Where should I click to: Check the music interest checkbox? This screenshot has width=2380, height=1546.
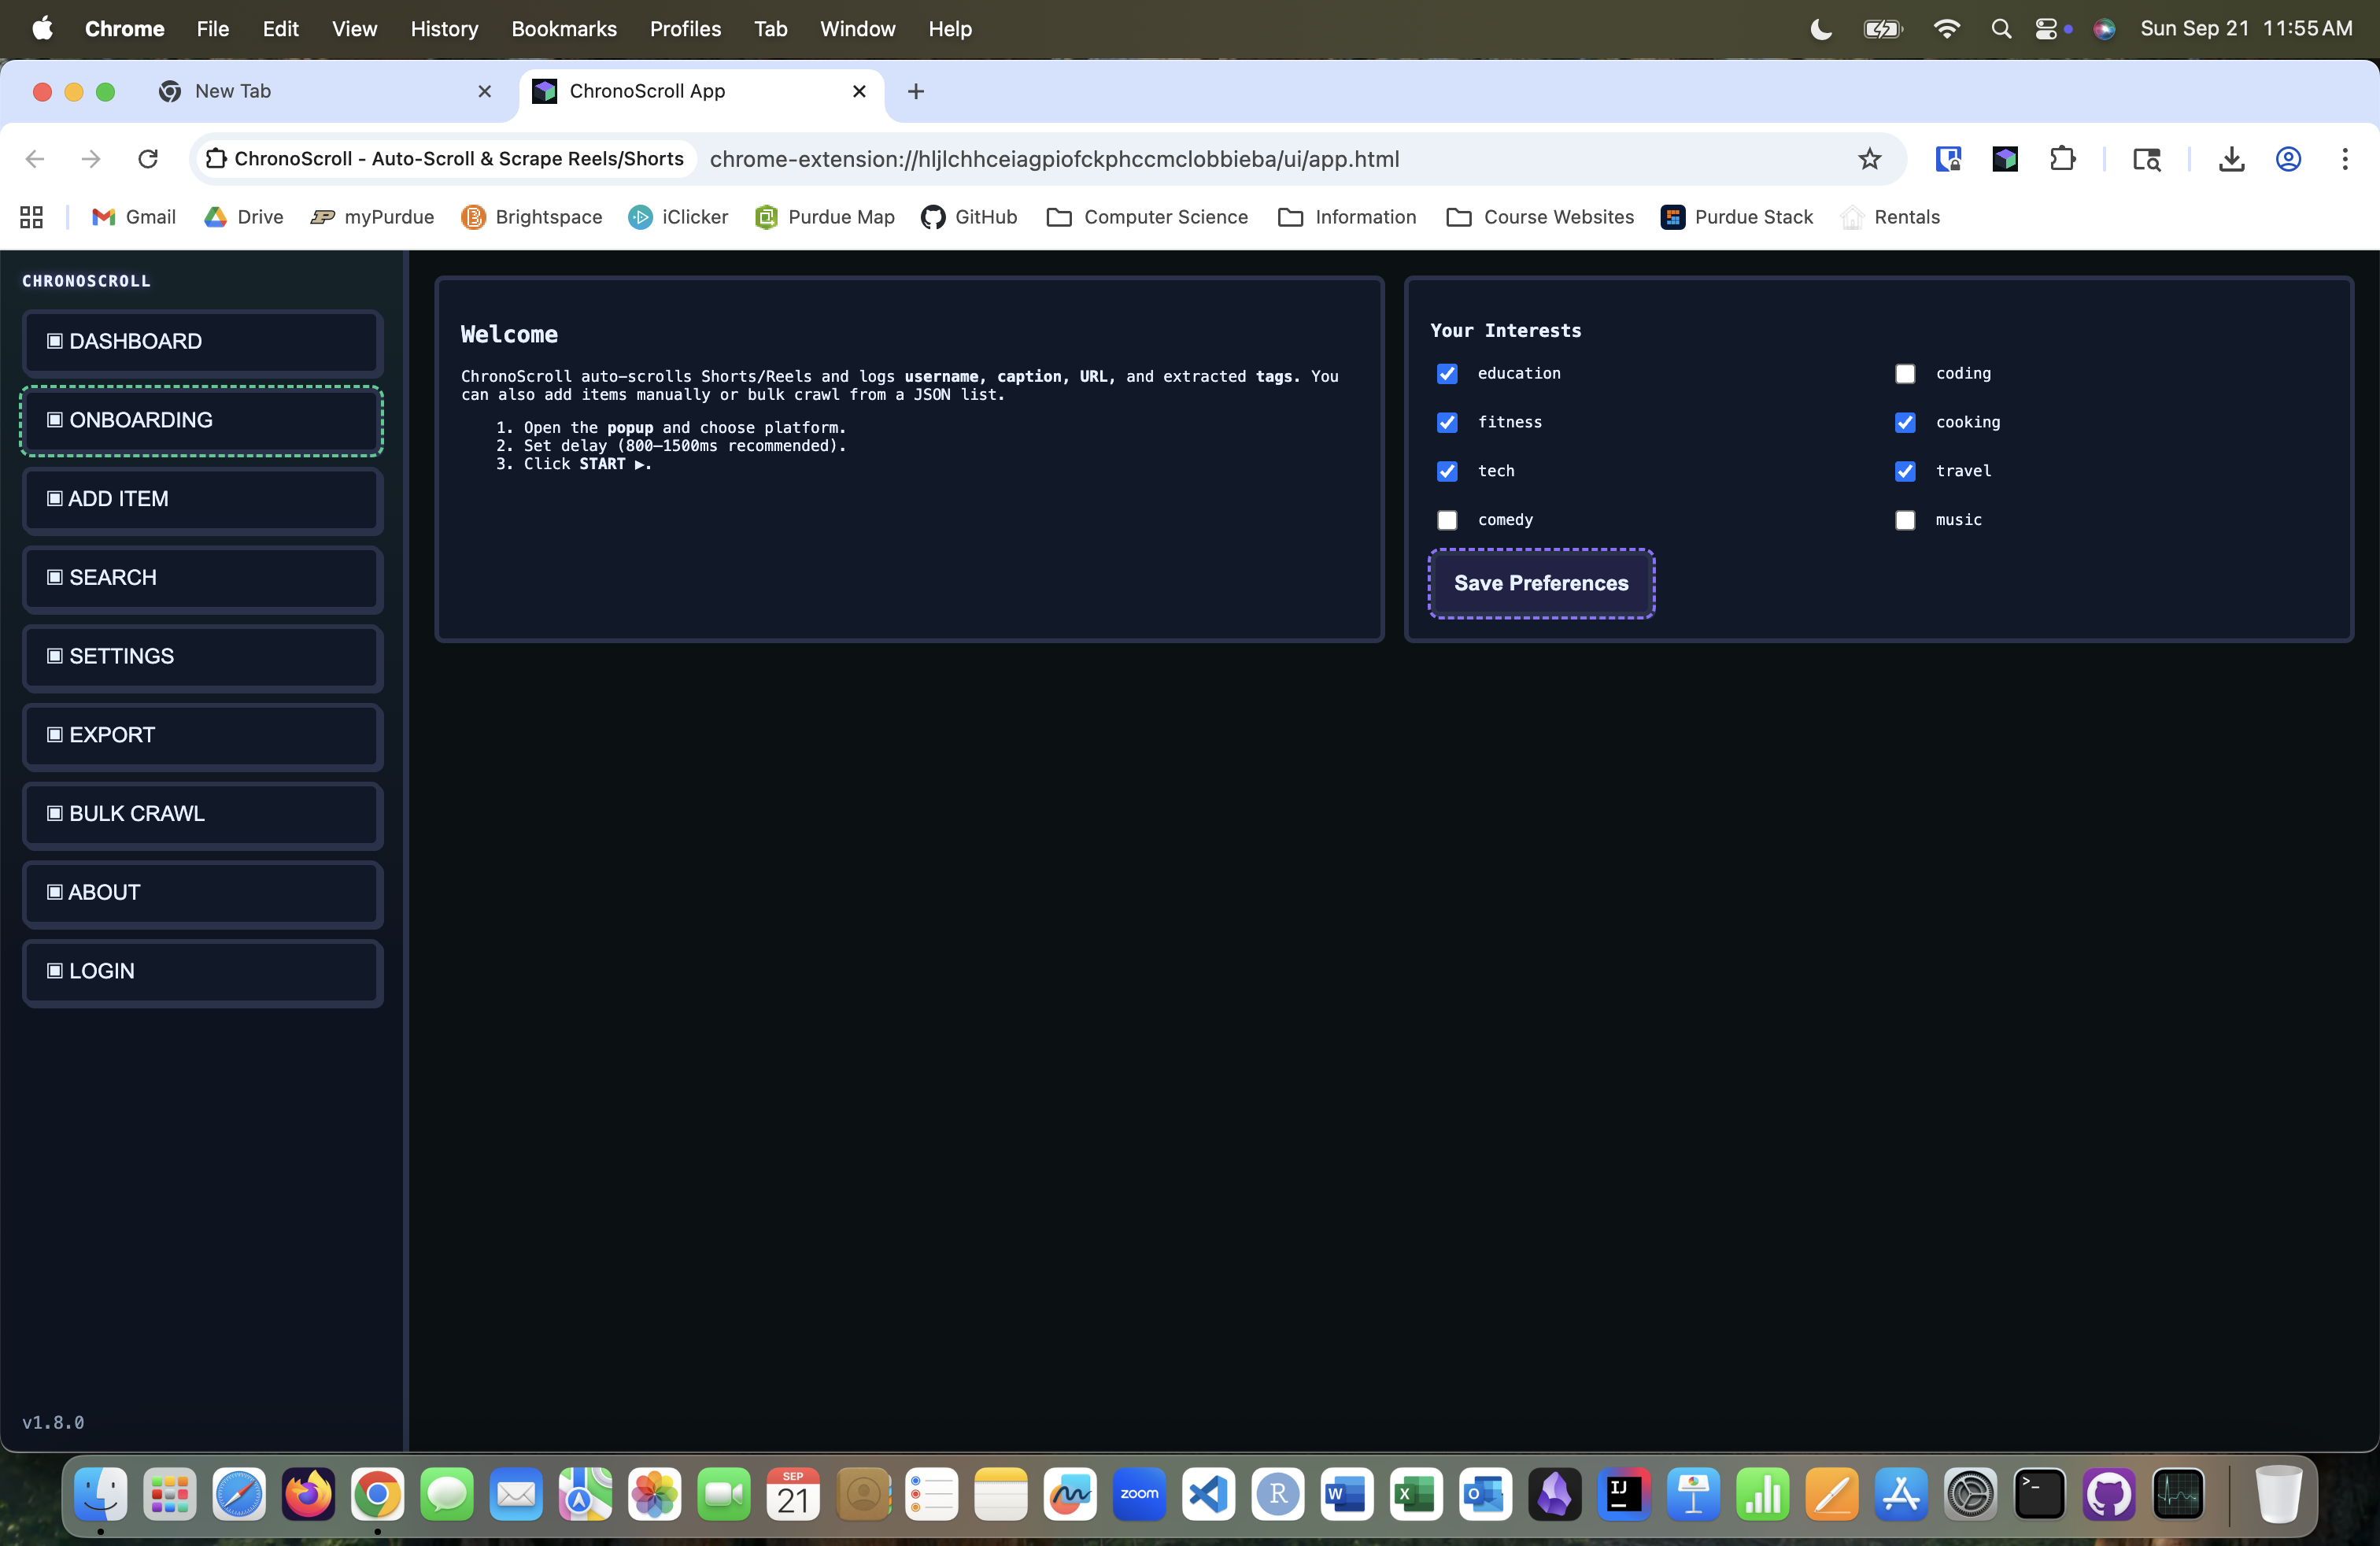click(x=1905, y=520)
